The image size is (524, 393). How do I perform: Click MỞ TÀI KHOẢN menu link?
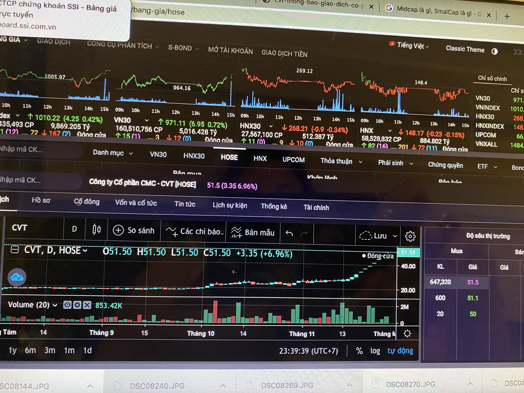coord(231,50)
